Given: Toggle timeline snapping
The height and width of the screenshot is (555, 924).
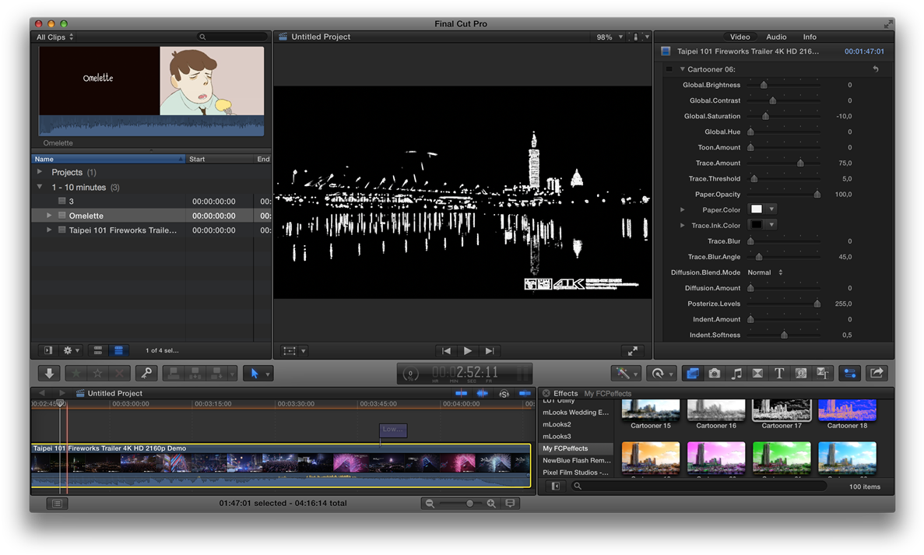Looking at the screenshot, I should [x=524, y=393].
